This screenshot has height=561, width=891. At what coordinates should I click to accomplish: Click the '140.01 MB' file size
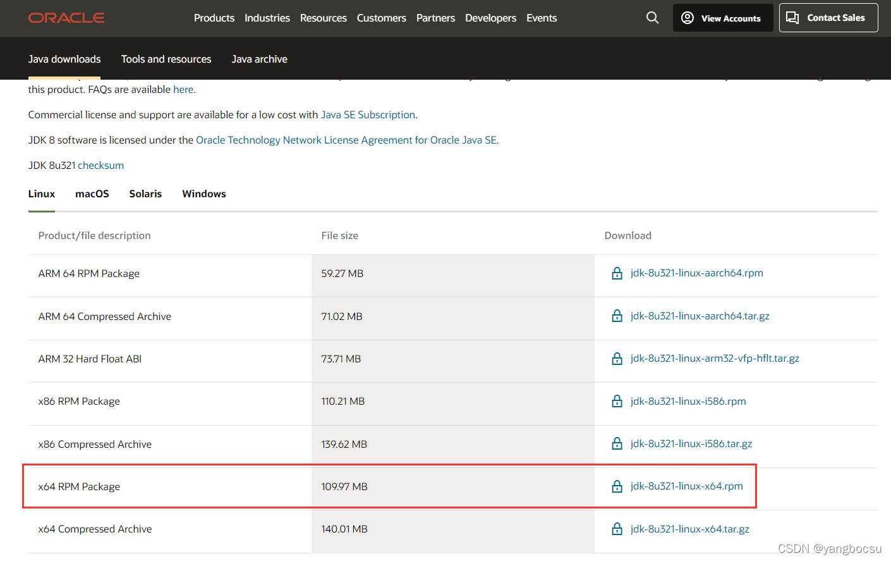(x=344, y=529)
